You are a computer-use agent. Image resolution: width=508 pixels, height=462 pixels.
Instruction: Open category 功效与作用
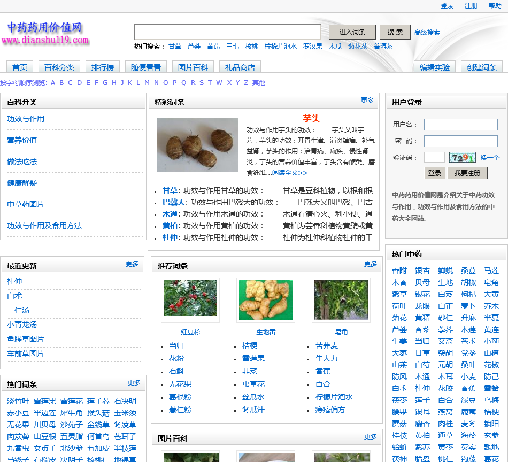[x=26, y=119]
